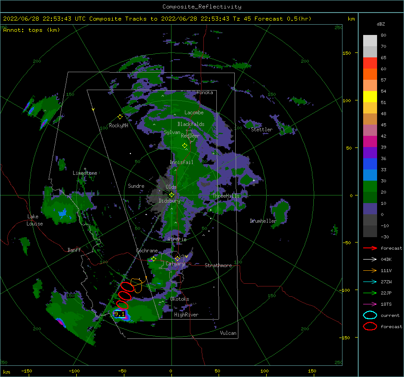404x377 pixels.
Task: Click the magenta swatch between 42 and 39
Action: [x=370, y=142]
